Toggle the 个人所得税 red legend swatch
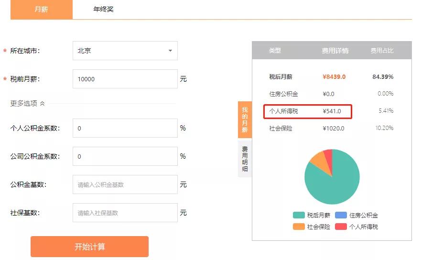The image size is (432, 260). click(341, 227)
